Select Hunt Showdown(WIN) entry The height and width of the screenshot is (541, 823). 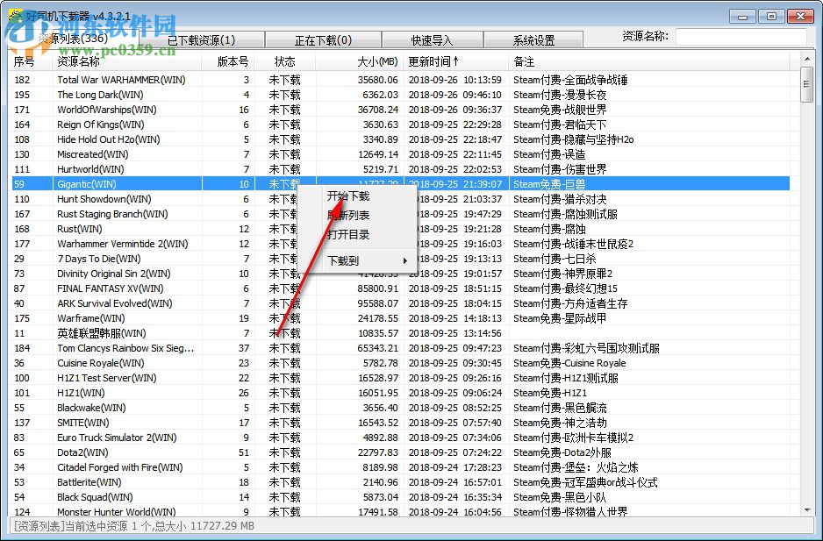point(399,199)
